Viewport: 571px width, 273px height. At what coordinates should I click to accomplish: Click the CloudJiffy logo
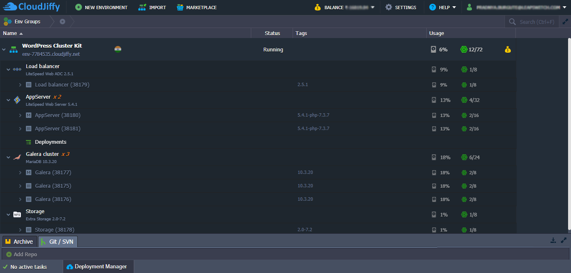[31, 7]
